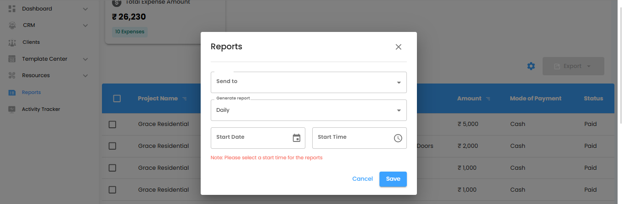
Task: Check the second Grace Residential row checkbox
Action: (x=112, y=146)
